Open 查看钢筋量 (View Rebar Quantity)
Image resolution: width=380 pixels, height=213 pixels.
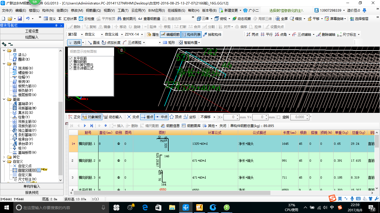tap(149, 19)
